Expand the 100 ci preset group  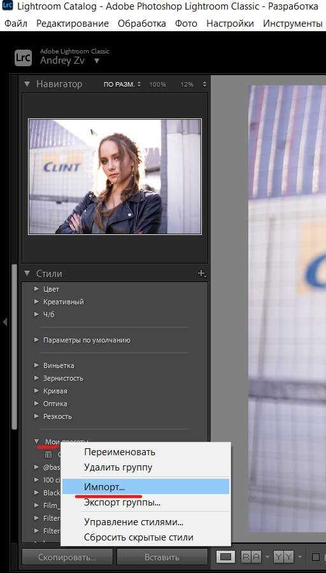36,480
